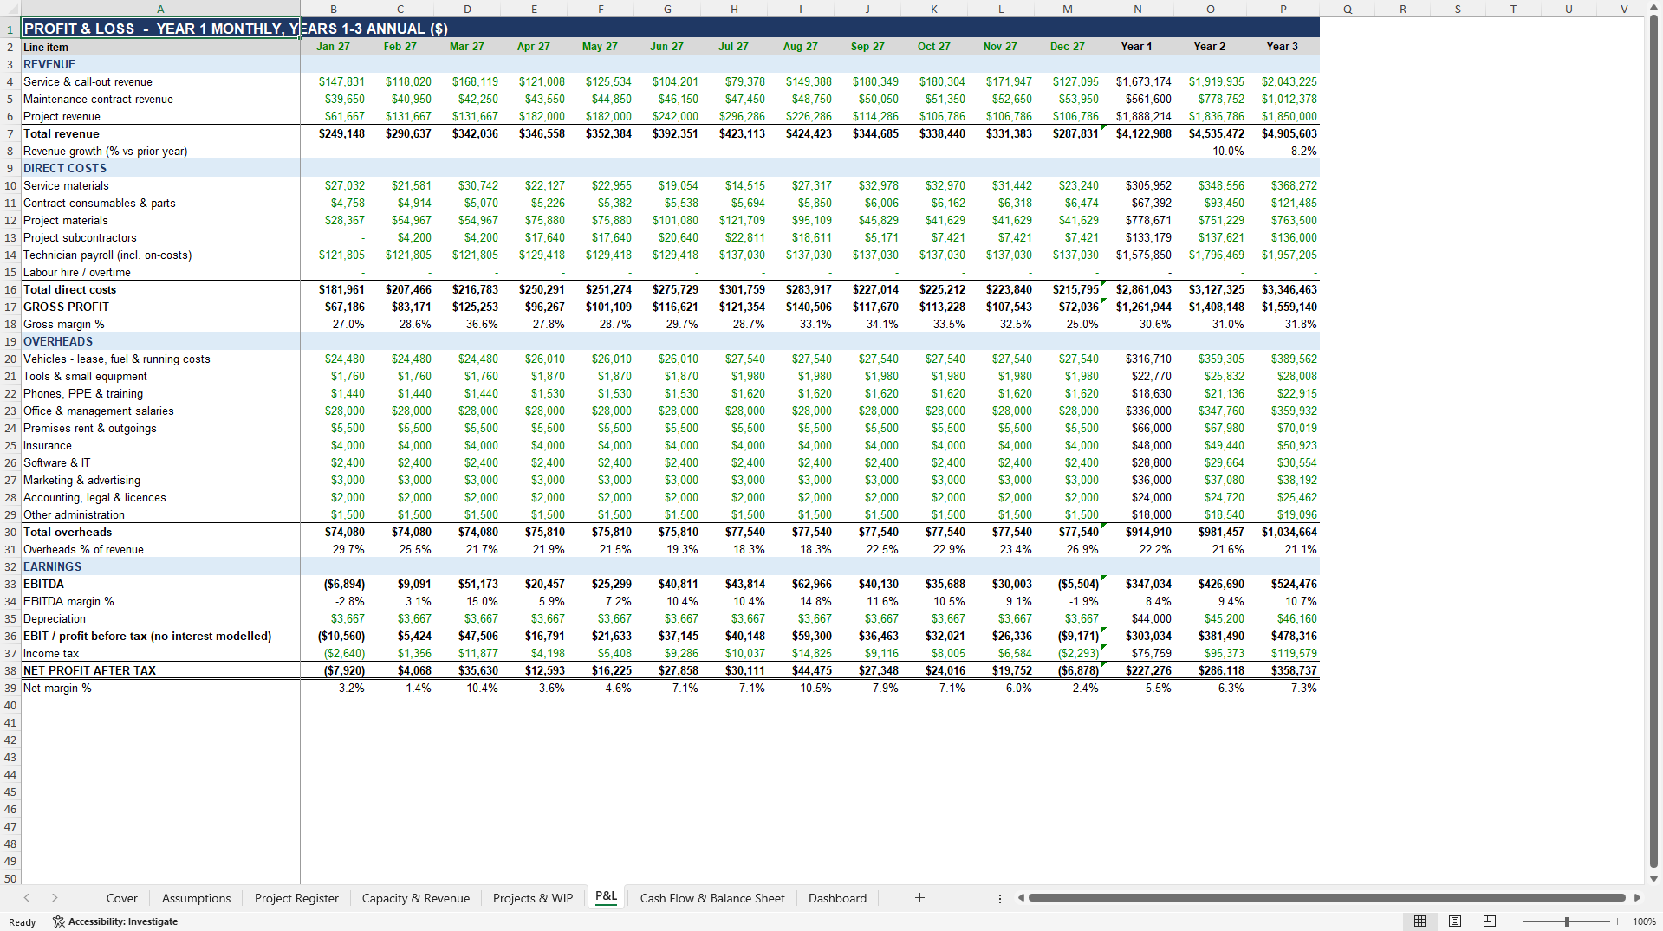Click the zoom slider handle
Viewport: 1663px width, 931px height.
click(1567, 921)
